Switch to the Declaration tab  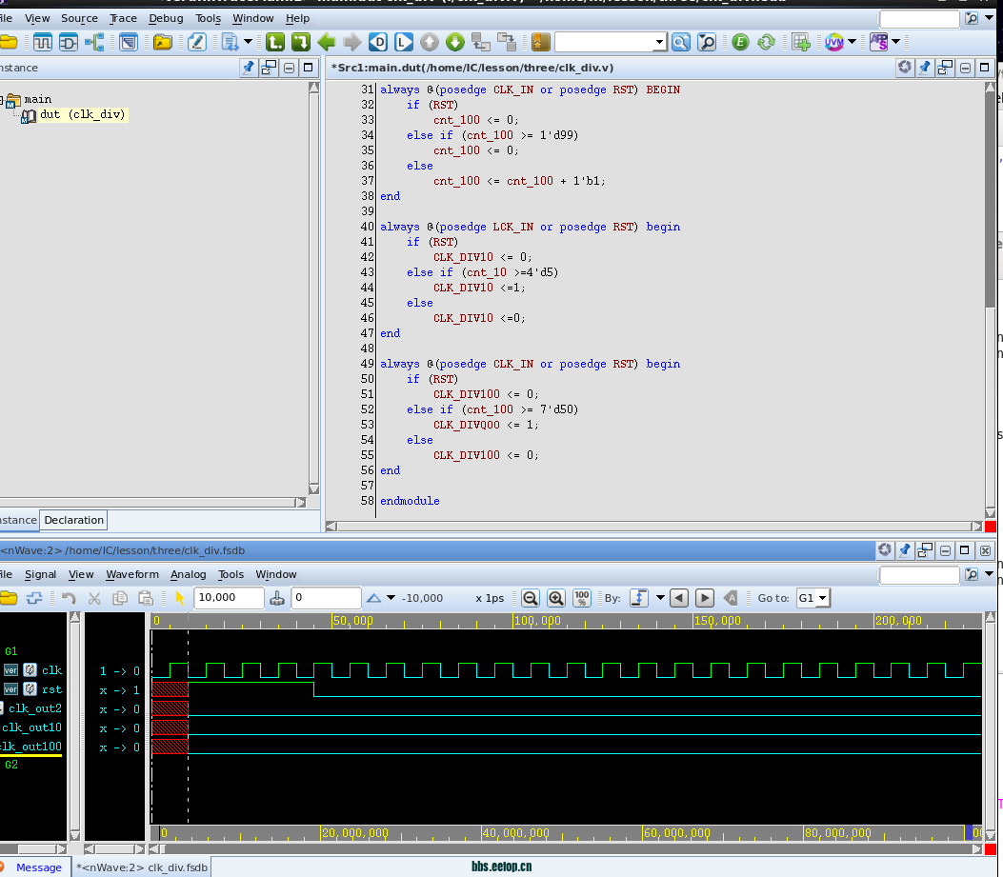[73, 520]
